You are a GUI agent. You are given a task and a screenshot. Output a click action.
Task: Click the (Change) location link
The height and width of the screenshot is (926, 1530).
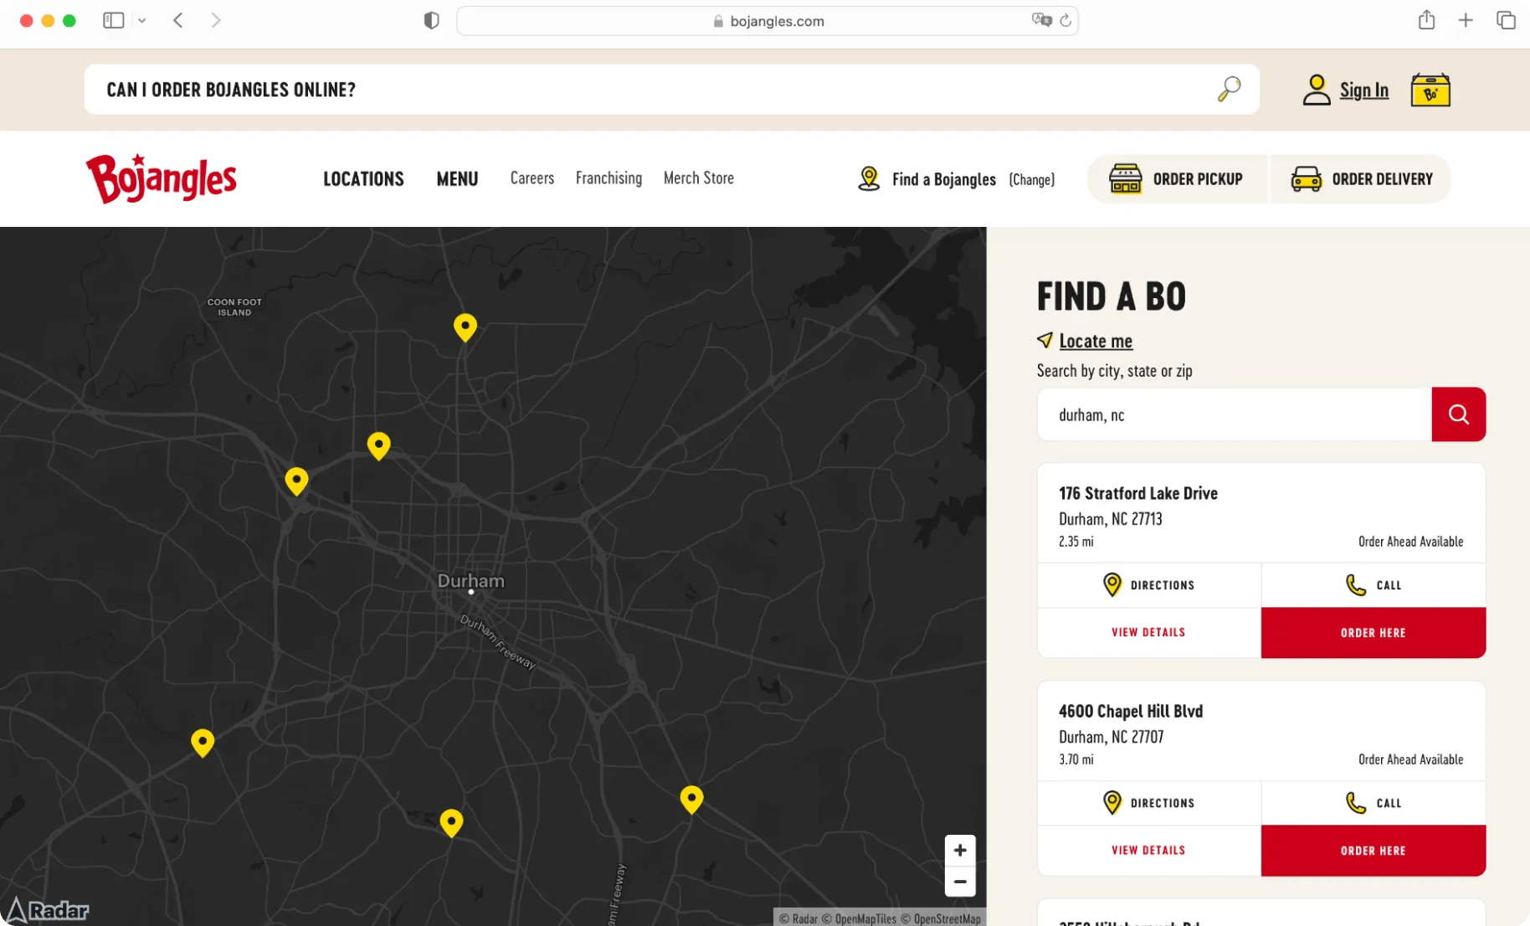[1031, 179]
